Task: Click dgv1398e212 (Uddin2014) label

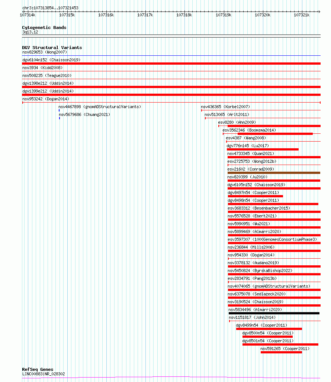Action: point(48,83)
